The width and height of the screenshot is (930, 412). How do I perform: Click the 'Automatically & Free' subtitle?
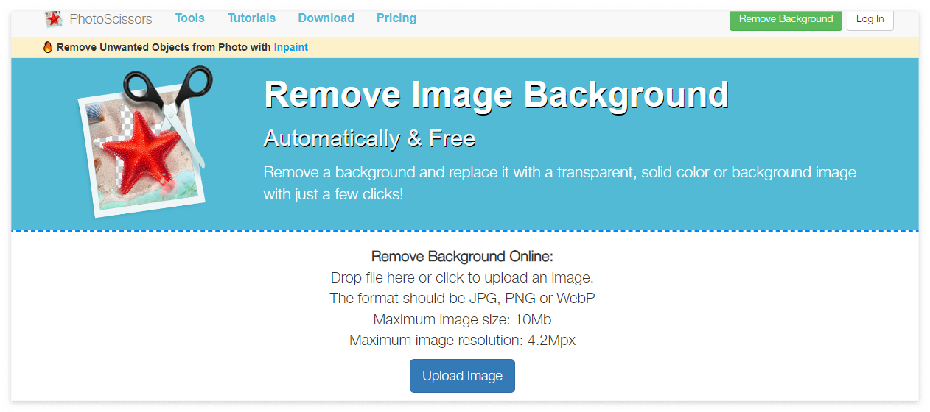pos(369,138)
